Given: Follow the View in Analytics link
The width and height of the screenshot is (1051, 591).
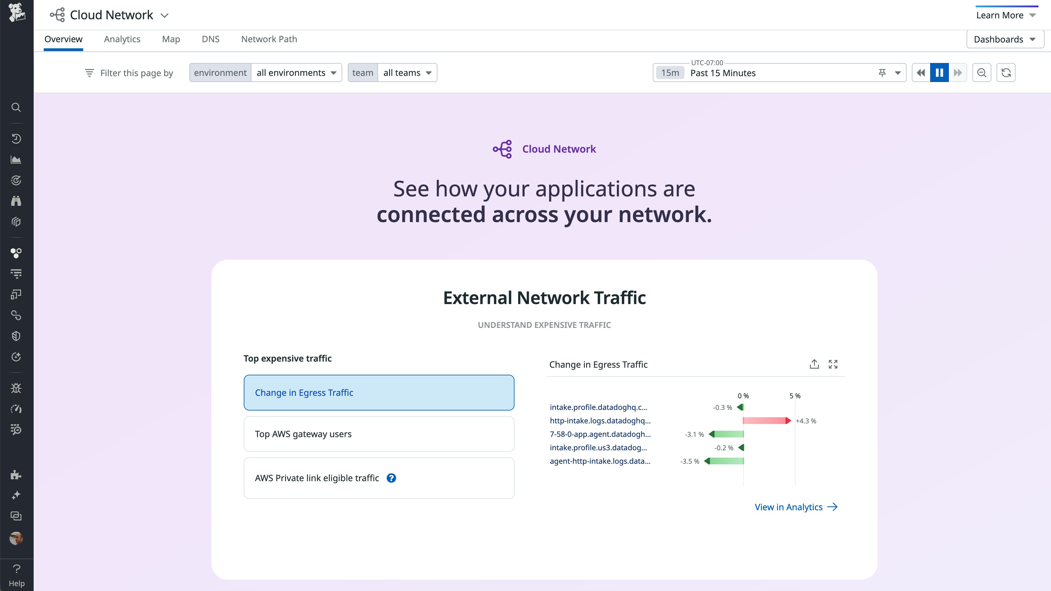Looking at the screenshot, I should (796, 507).
